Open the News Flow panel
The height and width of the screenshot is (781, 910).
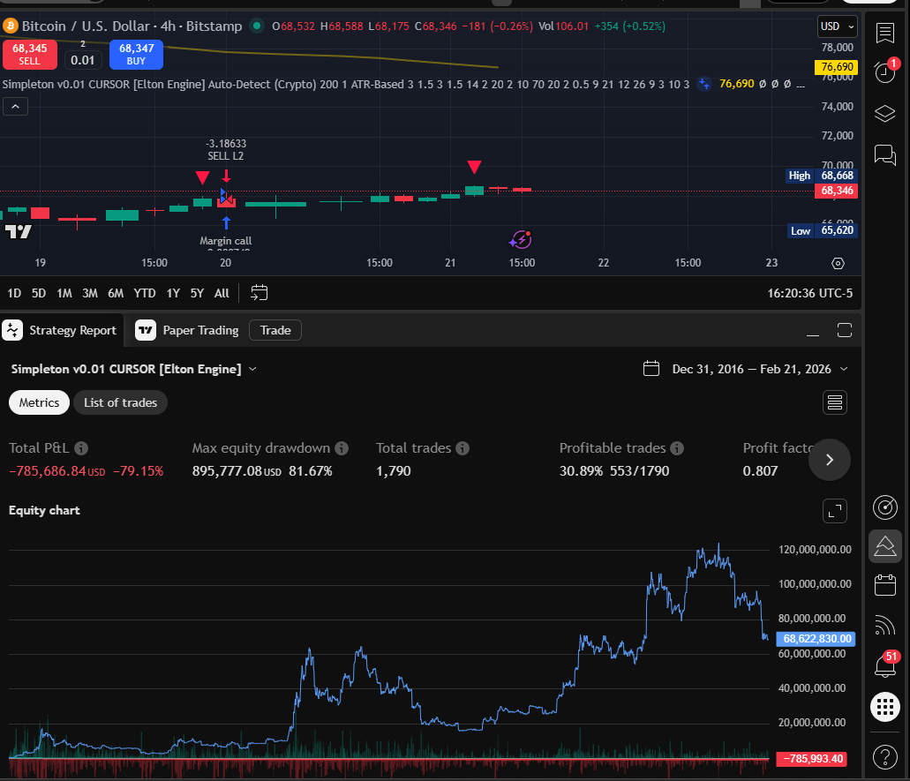coord(885,626)
